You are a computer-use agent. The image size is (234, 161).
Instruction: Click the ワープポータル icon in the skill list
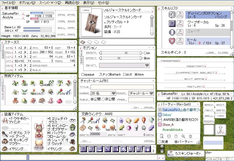click(172, 24)
